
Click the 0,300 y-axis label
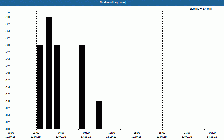tap(7, 45)
